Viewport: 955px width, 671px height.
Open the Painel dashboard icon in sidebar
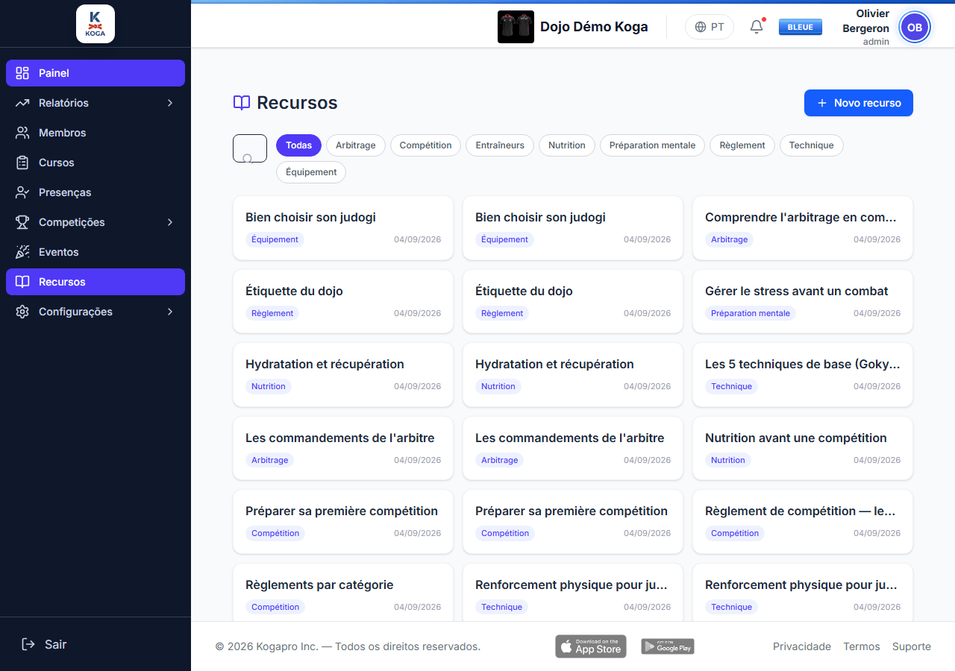click(x=22, y=73)
